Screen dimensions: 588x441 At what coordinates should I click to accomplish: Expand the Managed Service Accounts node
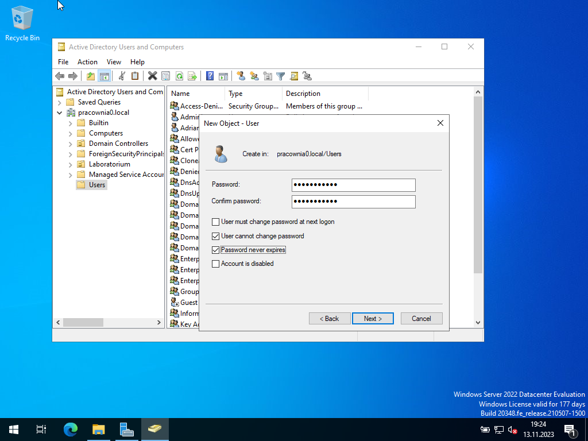(x=71, y=175)
